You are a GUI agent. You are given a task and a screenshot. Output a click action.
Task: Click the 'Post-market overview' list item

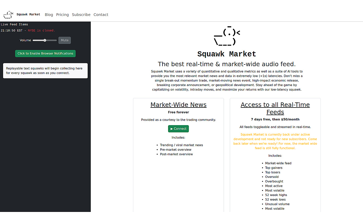[176, 154]
